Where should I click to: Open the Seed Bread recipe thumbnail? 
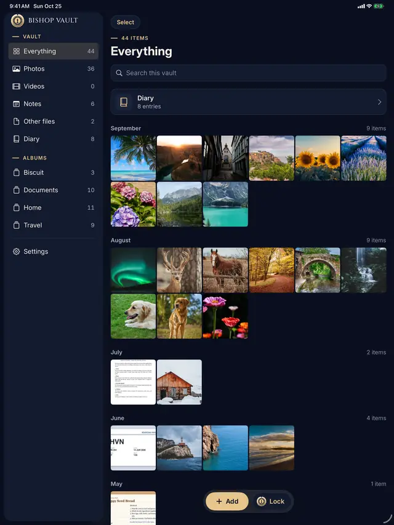pyautogui.click(x=134, y=508)
